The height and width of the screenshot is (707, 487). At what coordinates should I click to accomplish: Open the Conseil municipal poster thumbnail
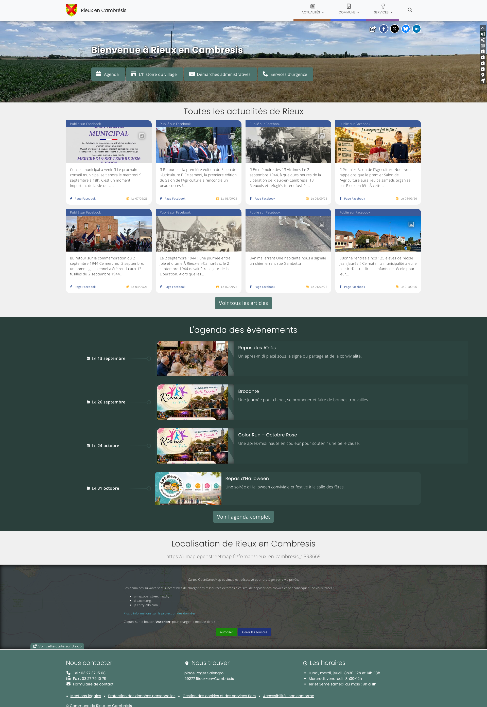[109, 145]
